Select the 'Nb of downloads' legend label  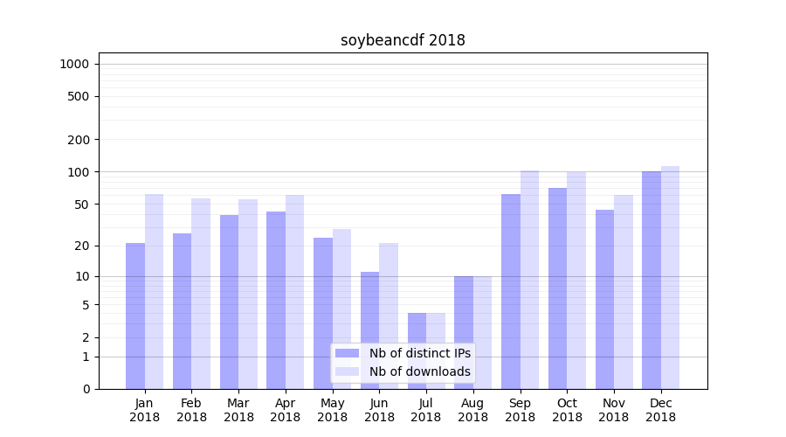pos(419,371)
